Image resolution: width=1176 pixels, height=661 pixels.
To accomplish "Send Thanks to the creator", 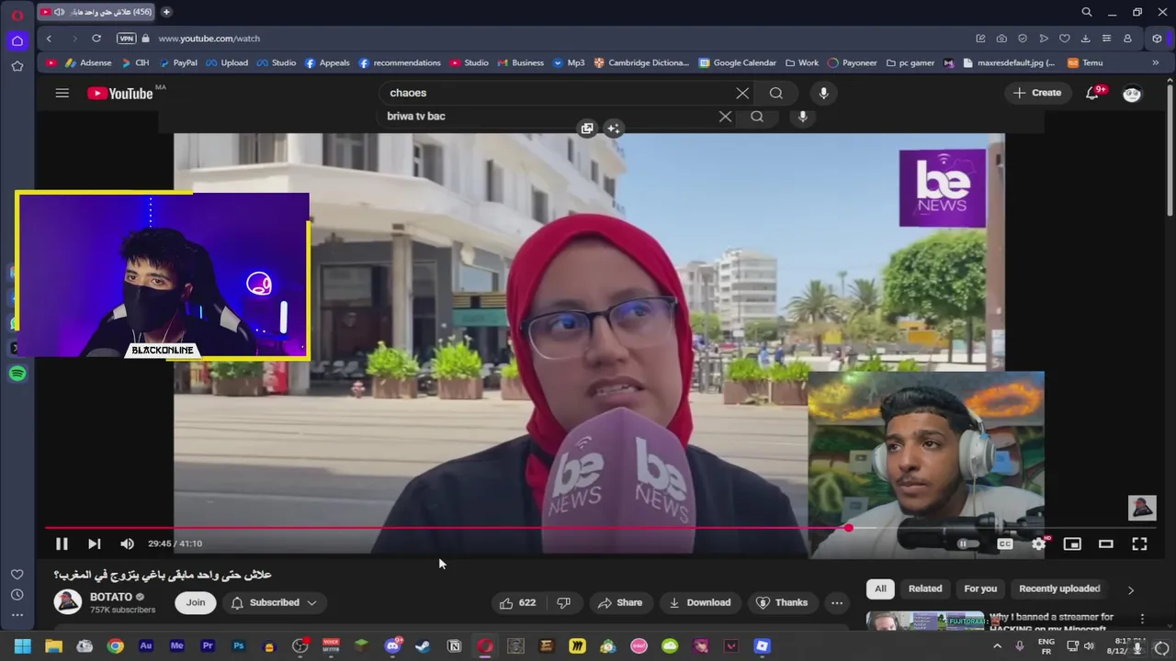I will click(x=782, y=602).
